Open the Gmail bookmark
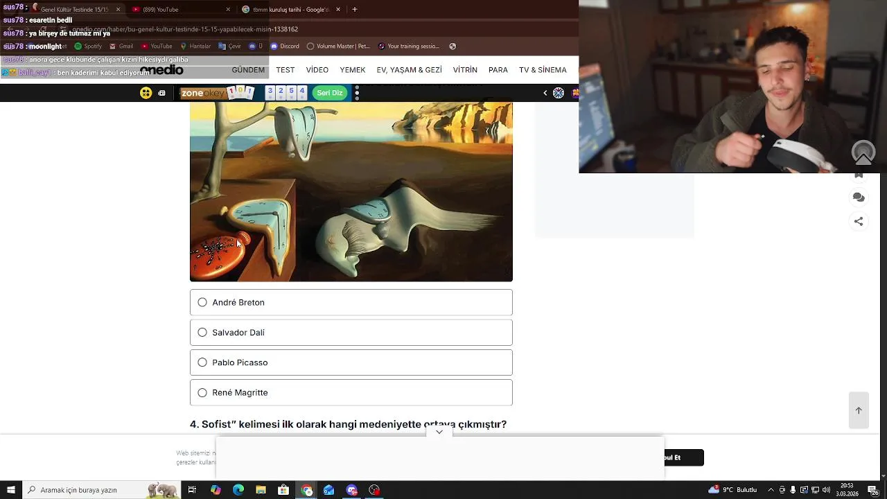The height and width of the screenshot is (499, 887). click(x=121, y=46)
